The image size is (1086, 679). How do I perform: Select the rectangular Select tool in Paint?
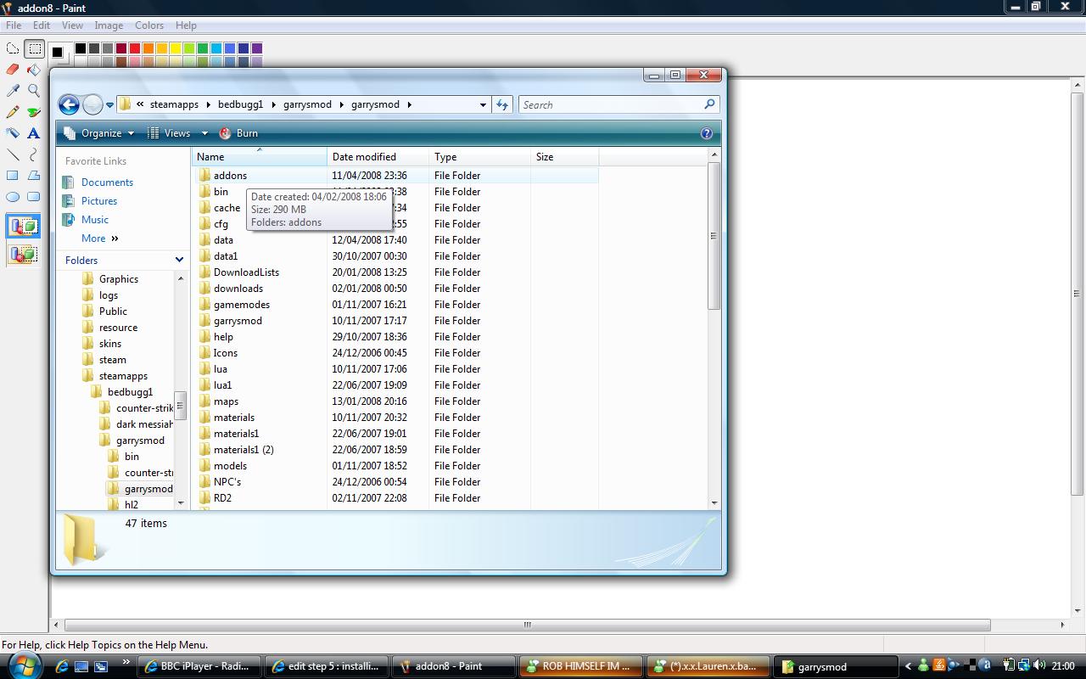click(x=34, y=48)
